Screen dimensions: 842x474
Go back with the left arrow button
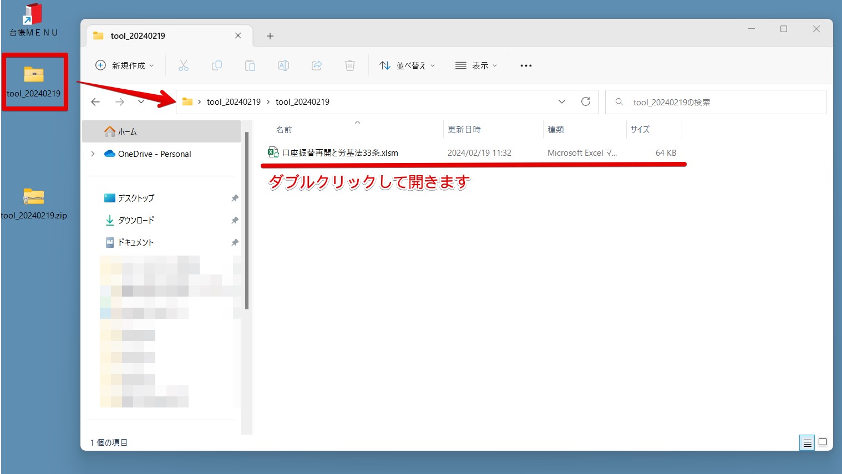point(95,102)
